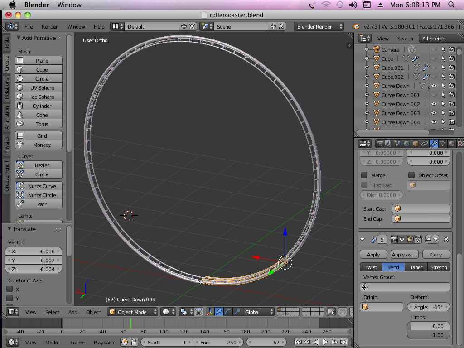The height and width of the screenshot is (348, 464).
Task: Click the Camera object icon in outliner
Action: (377, 49)
